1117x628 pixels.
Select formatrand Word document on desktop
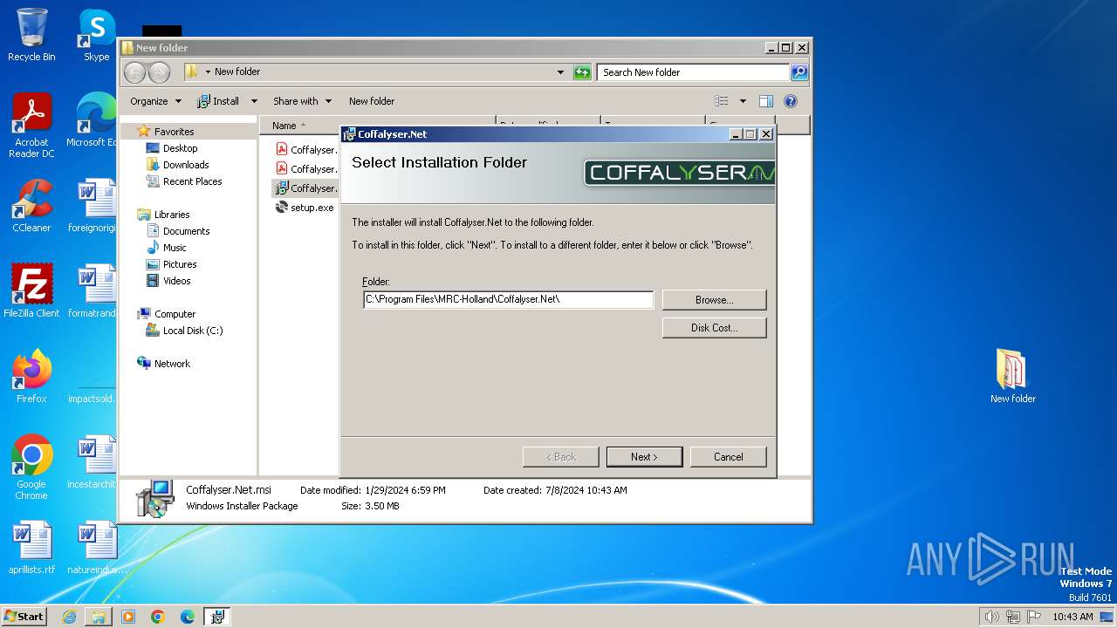coord(94,291)
